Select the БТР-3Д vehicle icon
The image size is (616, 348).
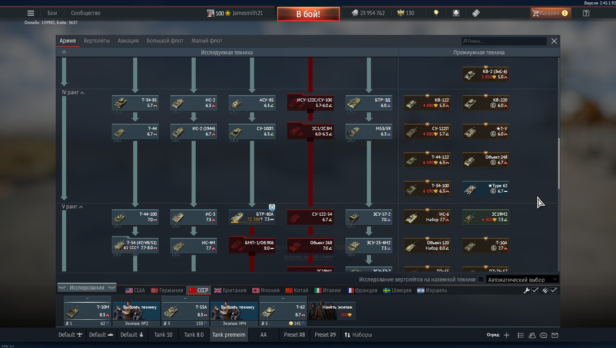(353, 103)
